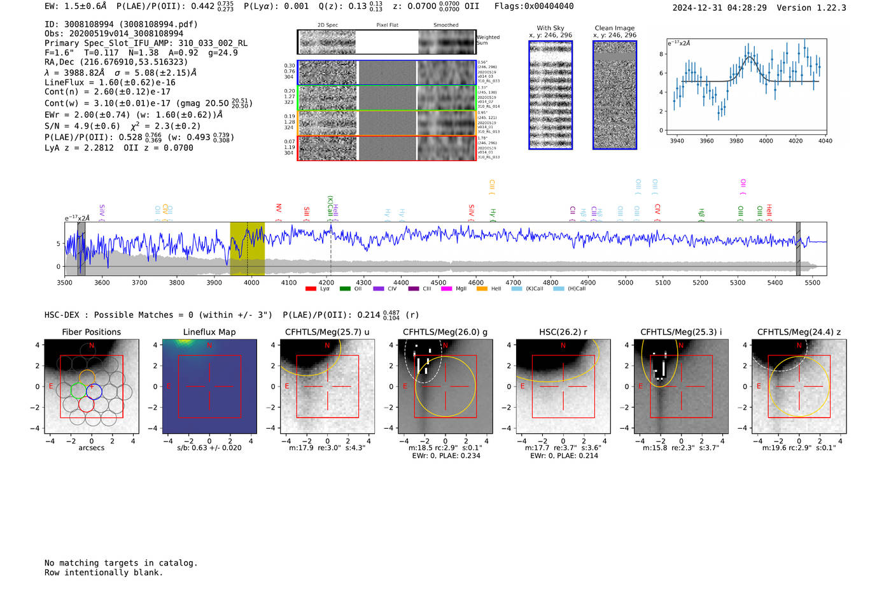Click 'No matching targets in catalog.' text

click(121, 563)
